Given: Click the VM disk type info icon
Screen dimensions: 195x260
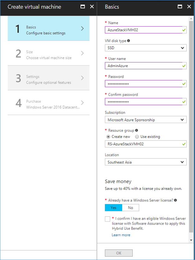Looking at the screenshot, I should (128, 41).
